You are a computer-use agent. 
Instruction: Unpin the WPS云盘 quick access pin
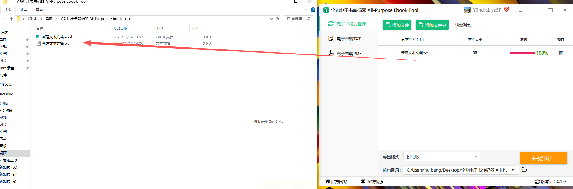[27, 68]
